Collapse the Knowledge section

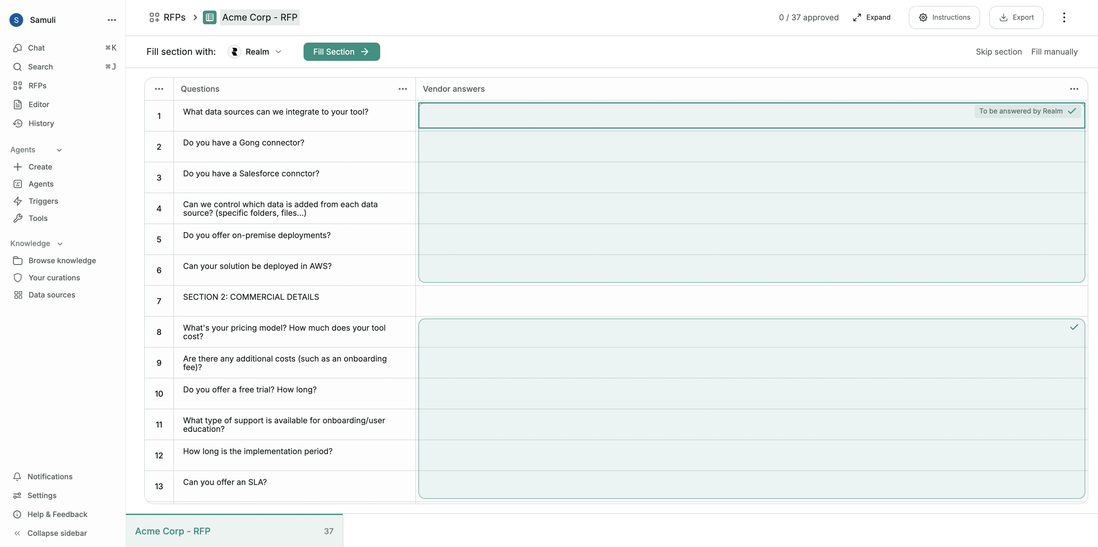point(60,243)
